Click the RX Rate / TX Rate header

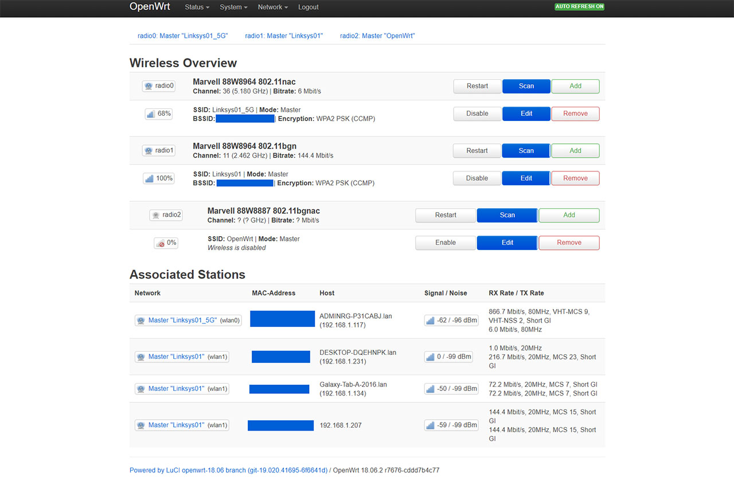click(x=516, y=293)
